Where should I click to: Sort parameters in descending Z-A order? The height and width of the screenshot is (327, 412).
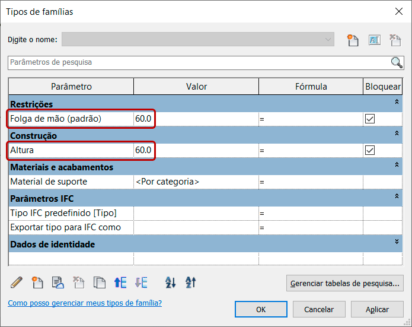coord(190,282)
